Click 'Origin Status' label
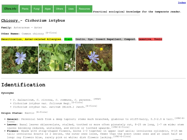 point(11,113)
